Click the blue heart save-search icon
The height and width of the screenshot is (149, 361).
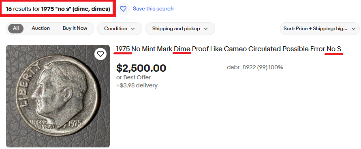pyautogui.click(x=123, y=9)
